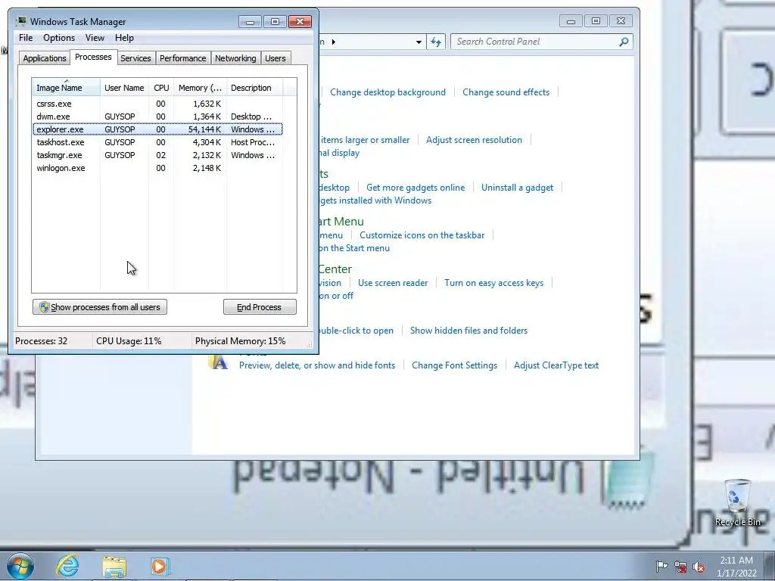The image size is (775, 581).
Task: Select the Recycle Bin desktop icon
Action: [737, 502]
